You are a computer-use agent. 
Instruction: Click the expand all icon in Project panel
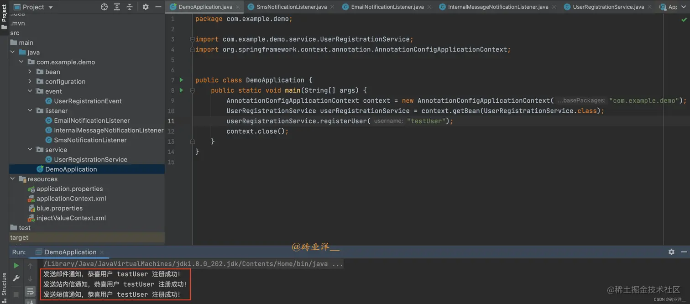[x=117, y=7]
